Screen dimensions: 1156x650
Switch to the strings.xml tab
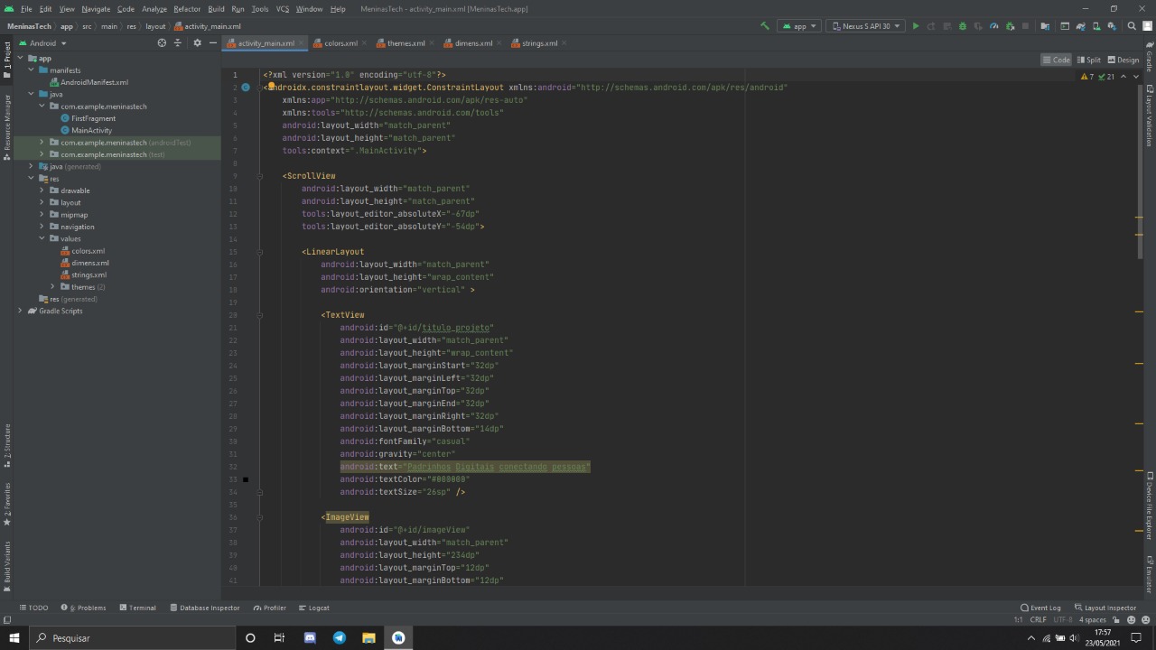tap(538, 43)
